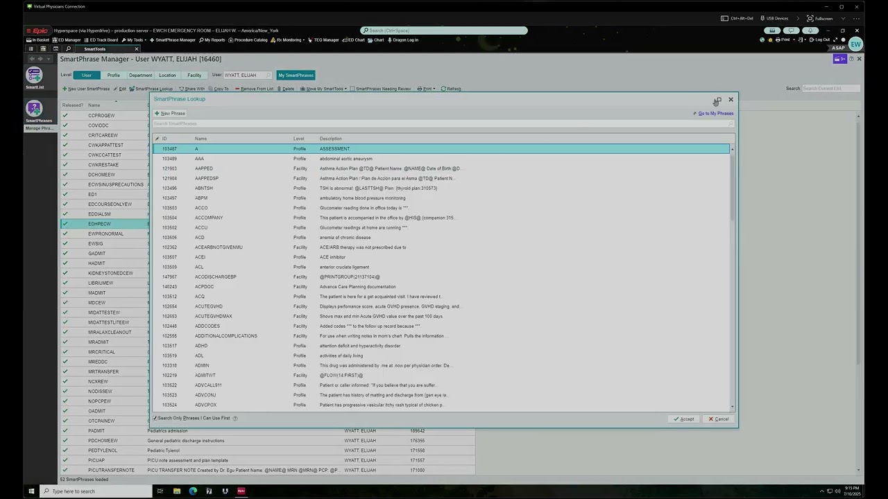Open ED Manager activity
Viewport: 888px width, 499px height.
pyautogui.click(x=67, y=40)
